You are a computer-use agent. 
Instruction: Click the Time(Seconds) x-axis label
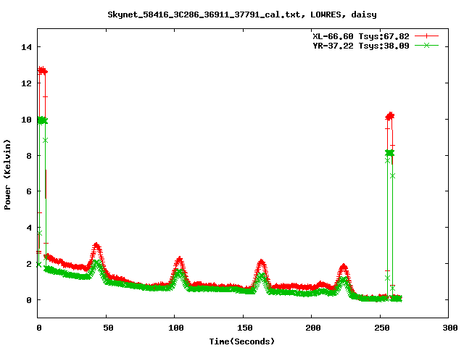(242, 341)
